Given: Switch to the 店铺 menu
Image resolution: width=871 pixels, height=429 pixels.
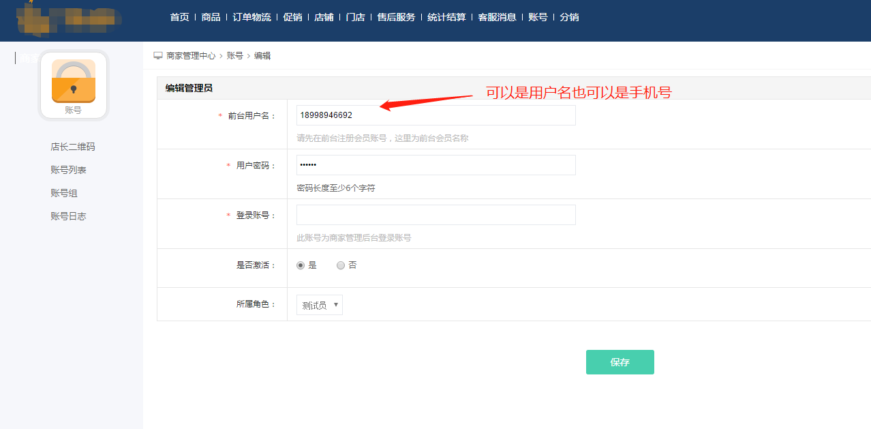Looking at the screenshot, I should 324,17.
